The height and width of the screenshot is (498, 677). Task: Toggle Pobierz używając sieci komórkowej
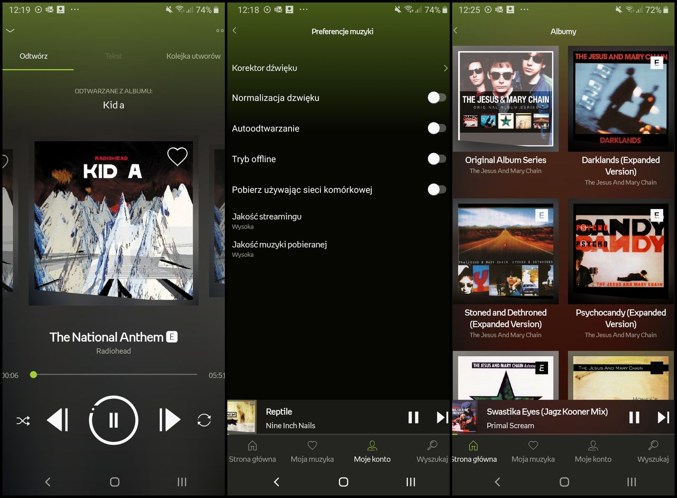point(437,189)
